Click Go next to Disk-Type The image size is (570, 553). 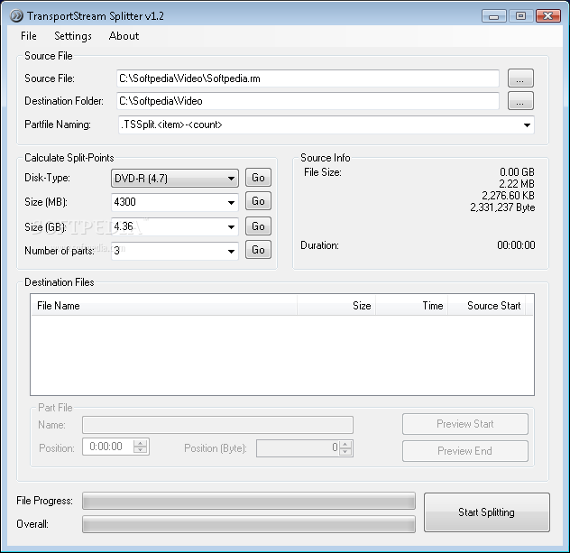tap(258, 178)
